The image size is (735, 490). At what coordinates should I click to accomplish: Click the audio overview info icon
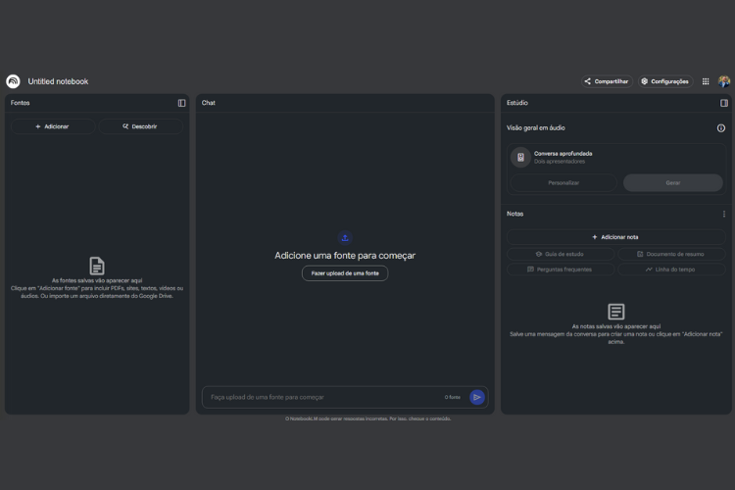(x=721, y=127)
